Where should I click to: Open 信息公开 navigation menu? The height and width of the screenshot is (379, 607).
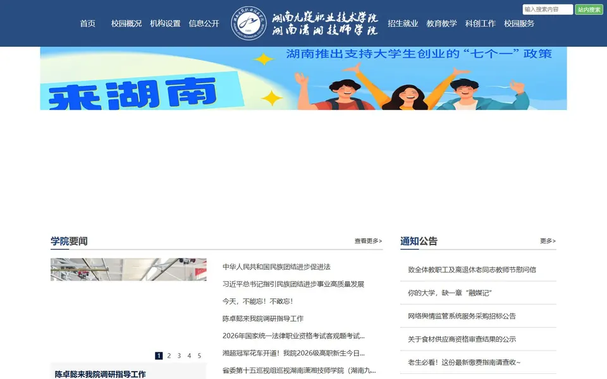[204, 23]
